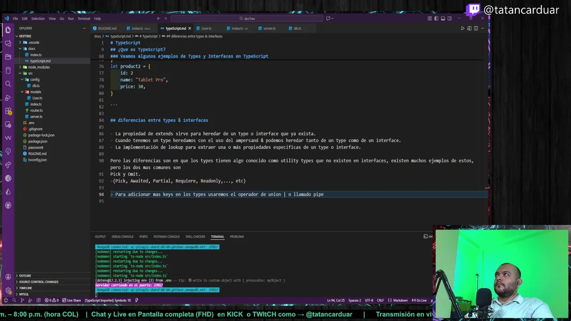Click the Spaces: 2 indentation setting
Image resolution: width=571 pixels, height=321 pixels.
coord(355,300)
